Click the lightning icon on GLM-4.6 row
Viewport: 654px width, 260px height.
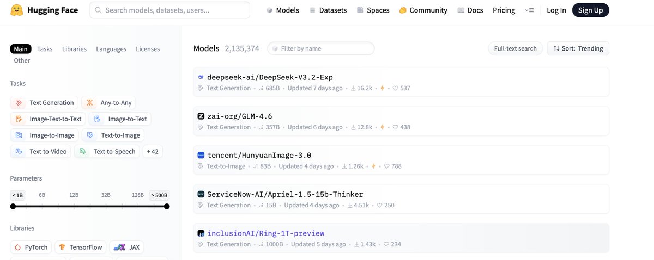coord(383,127)
